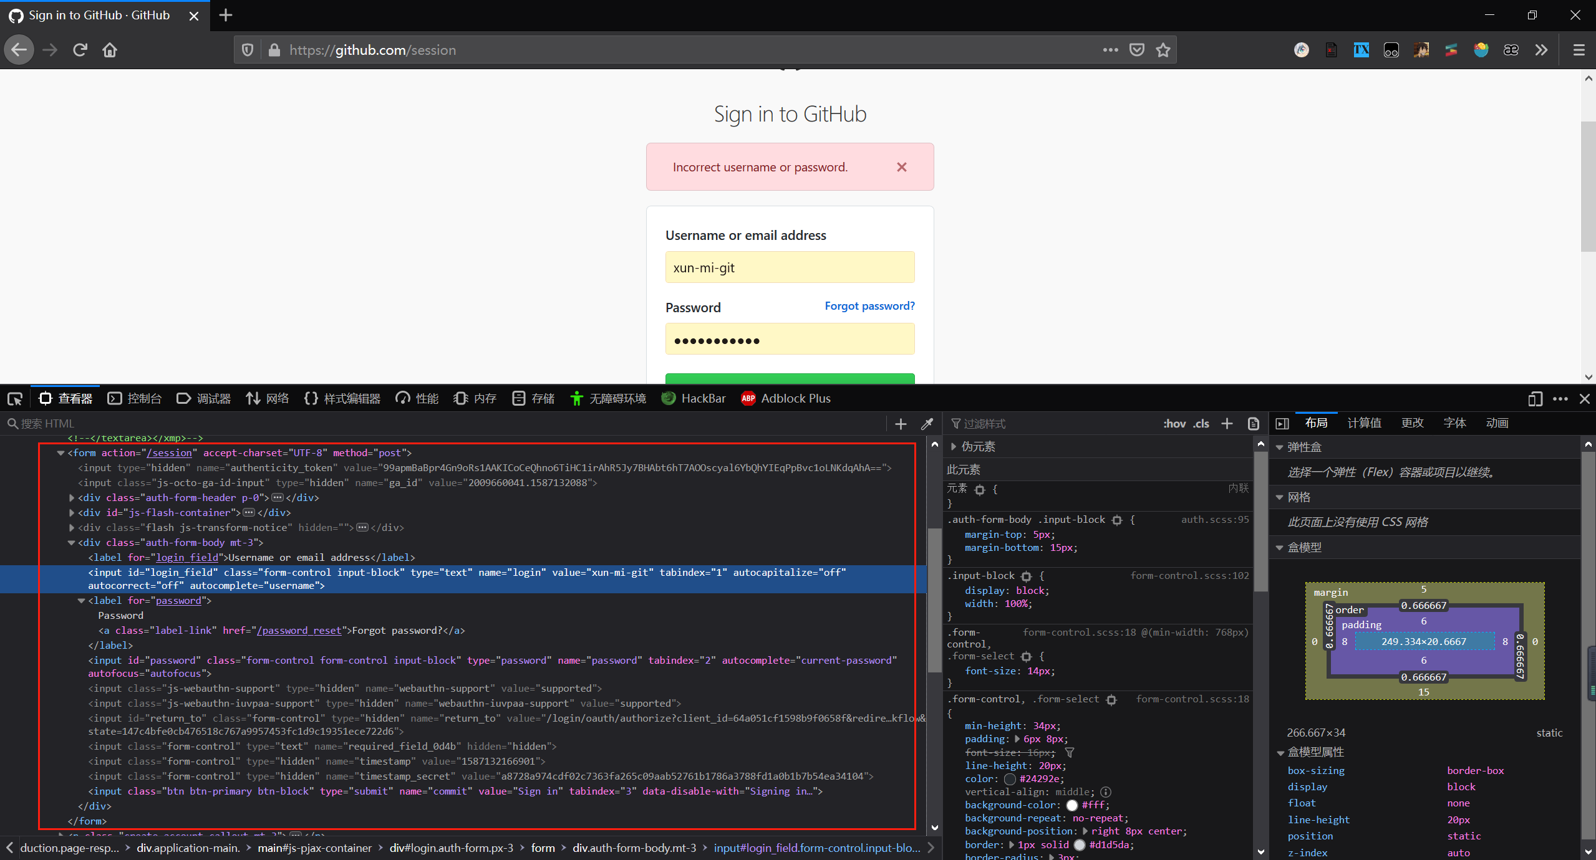Click the Firefox reload page button
The image size is (1596, 860).
80,50
